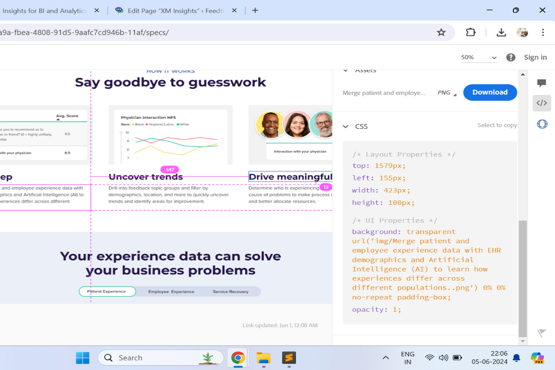The image size is (555, 370).
Task: Click the scrollbar up arrow in specs panel
Action: click(523, 74)
